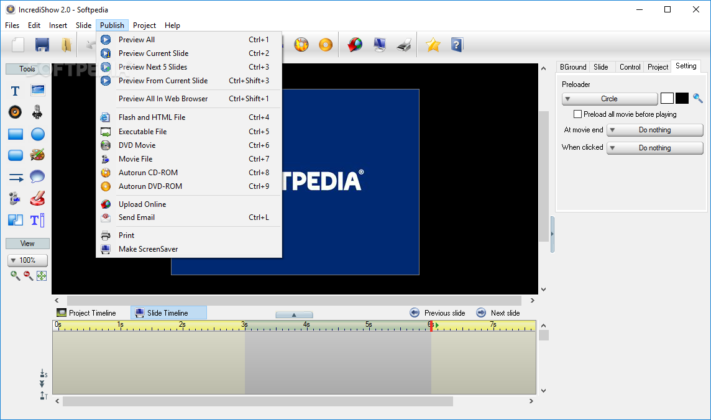Screen dimensions: 711x420
Task: Select the Rounded Rectangle tool
Action: (16, 155)
